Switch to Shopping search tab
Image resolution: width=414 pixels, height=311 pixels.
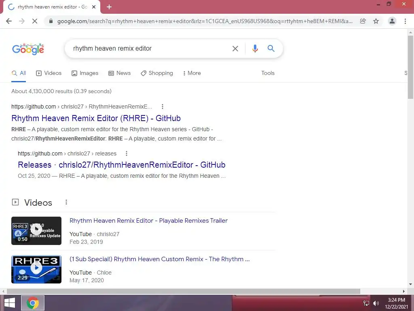pyautogui.click(x=157, y=73)
